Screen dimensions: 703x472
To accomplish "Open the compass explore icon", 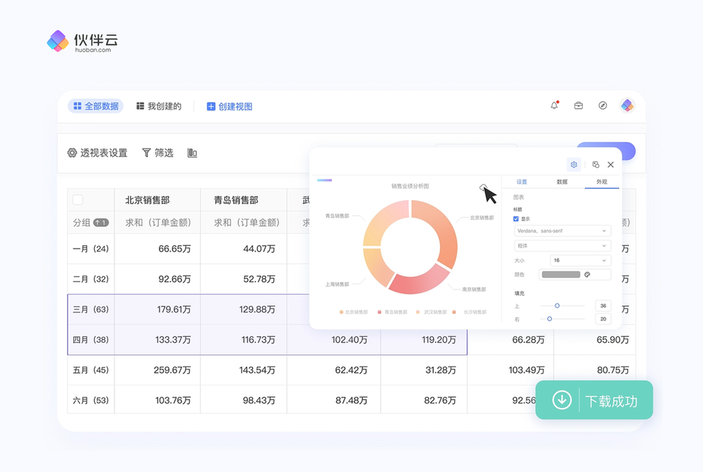I will [602, 106].
